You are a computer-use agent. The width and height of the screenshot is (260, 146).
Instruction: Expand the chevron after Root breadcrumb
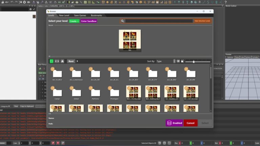[x=77, y=61]
